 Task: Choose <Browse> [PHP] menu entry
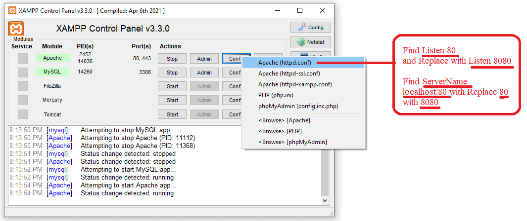(x=303, y=131)
